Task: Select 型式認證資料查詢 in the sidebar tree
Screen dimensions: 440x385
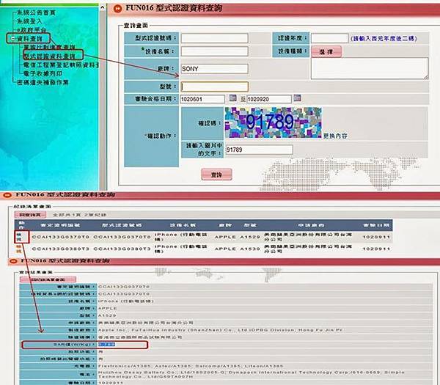Action: click(x=49, y=56)
